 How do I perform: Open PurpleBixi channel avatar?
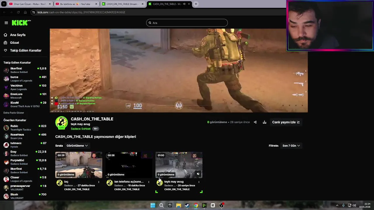pos(6,162)
